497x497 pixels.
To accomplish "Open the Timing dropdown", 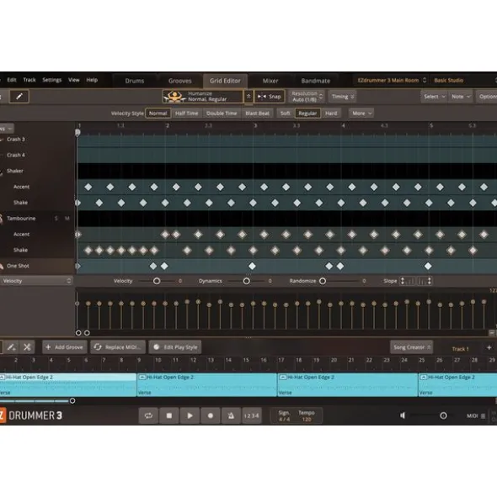I will 342,97.
